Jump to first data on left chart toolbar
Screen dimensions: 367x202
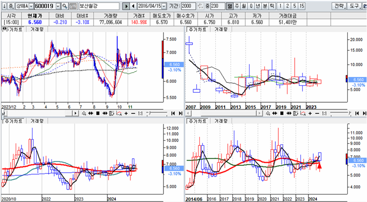tap(173, 113)
